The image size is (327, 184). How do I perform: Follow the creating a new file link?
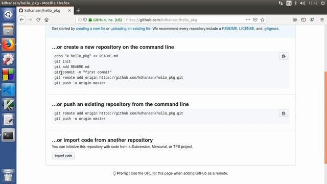click(90, 29)
